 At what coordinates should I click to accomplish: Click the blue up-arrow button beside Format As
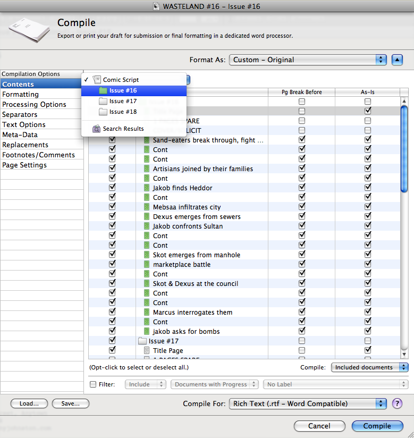tap(397, 60)
